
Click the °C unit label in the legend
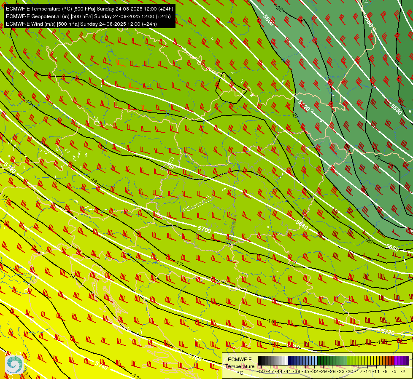tap(240, 373)
